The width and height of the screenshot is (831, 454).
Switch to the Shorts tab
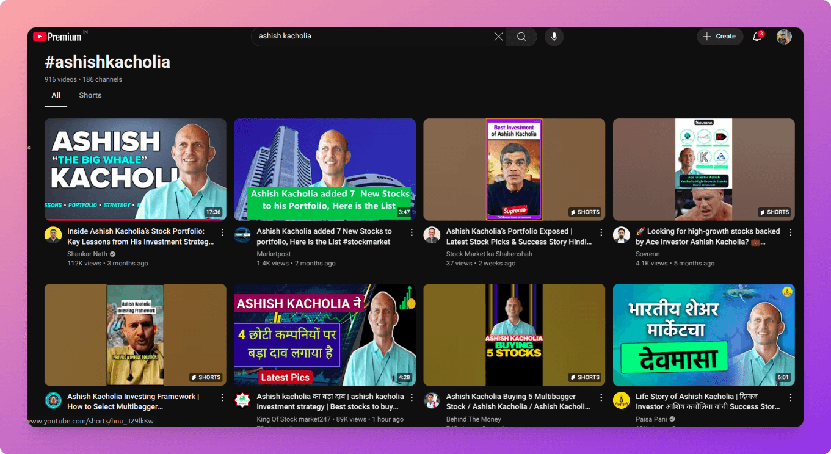[x=90, y=95]
